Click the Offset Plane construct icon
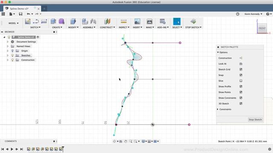Viewport: 273px width, 153px height. [107, 22]
